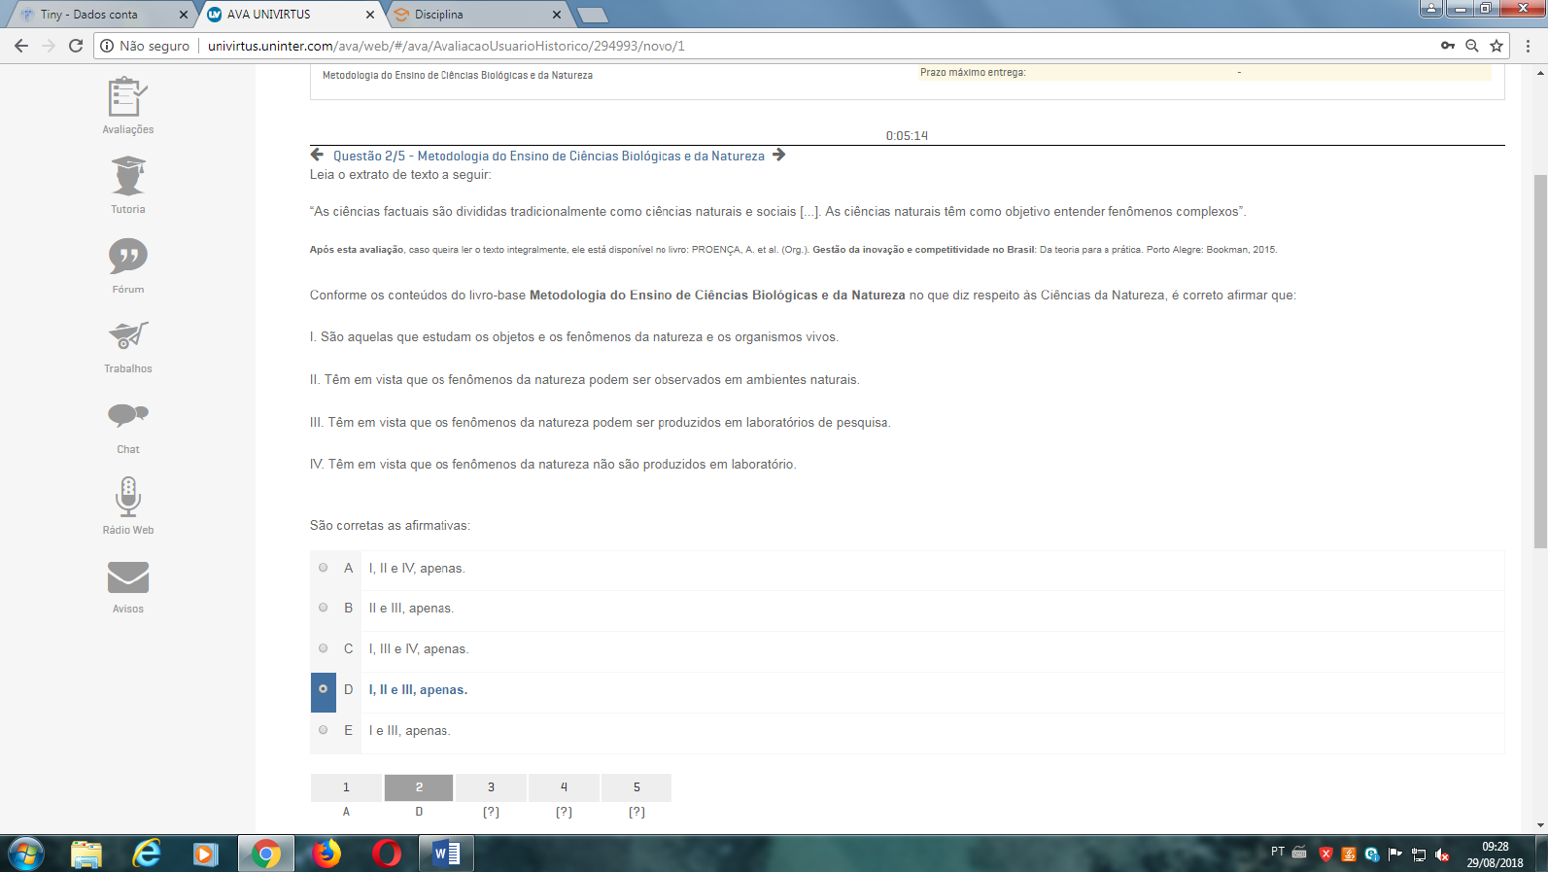Jump to question 2 in the navigator
Viewport: 1548px width, 872px height.
419,787
